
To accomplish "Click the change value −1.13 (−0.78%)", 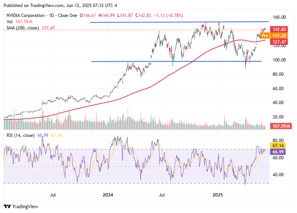I will tap(169, 15).
